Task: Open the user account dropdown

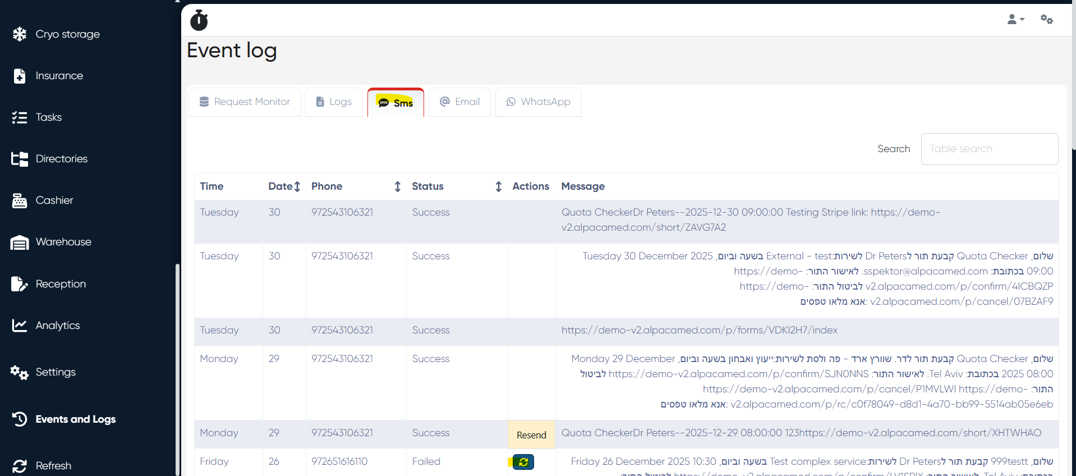Action: pos(1015,20)
